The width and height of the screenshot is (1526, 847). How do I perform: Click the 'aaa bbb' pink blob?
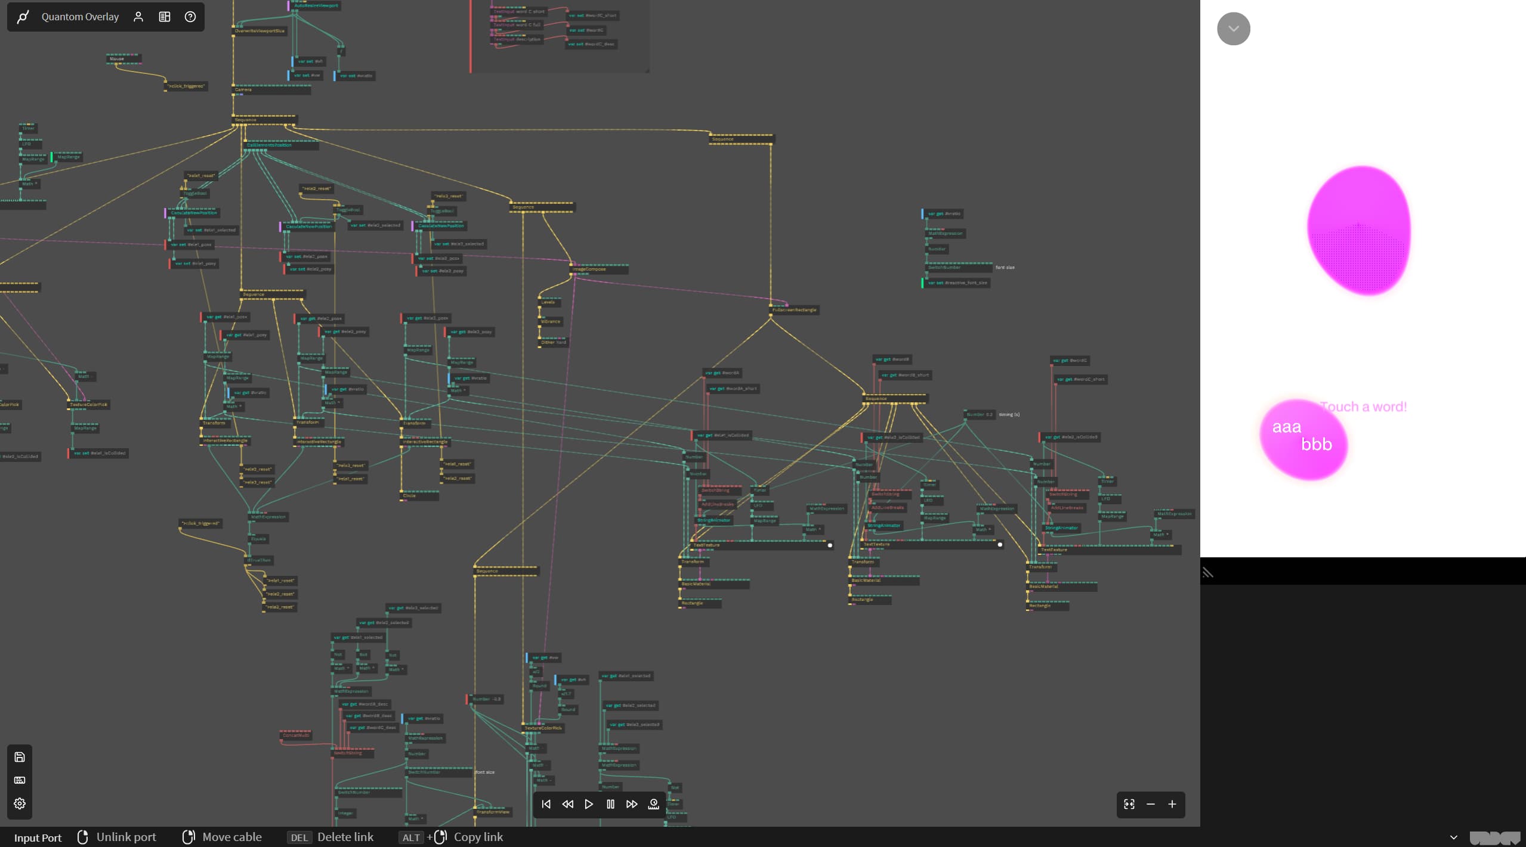[1303, 439]
